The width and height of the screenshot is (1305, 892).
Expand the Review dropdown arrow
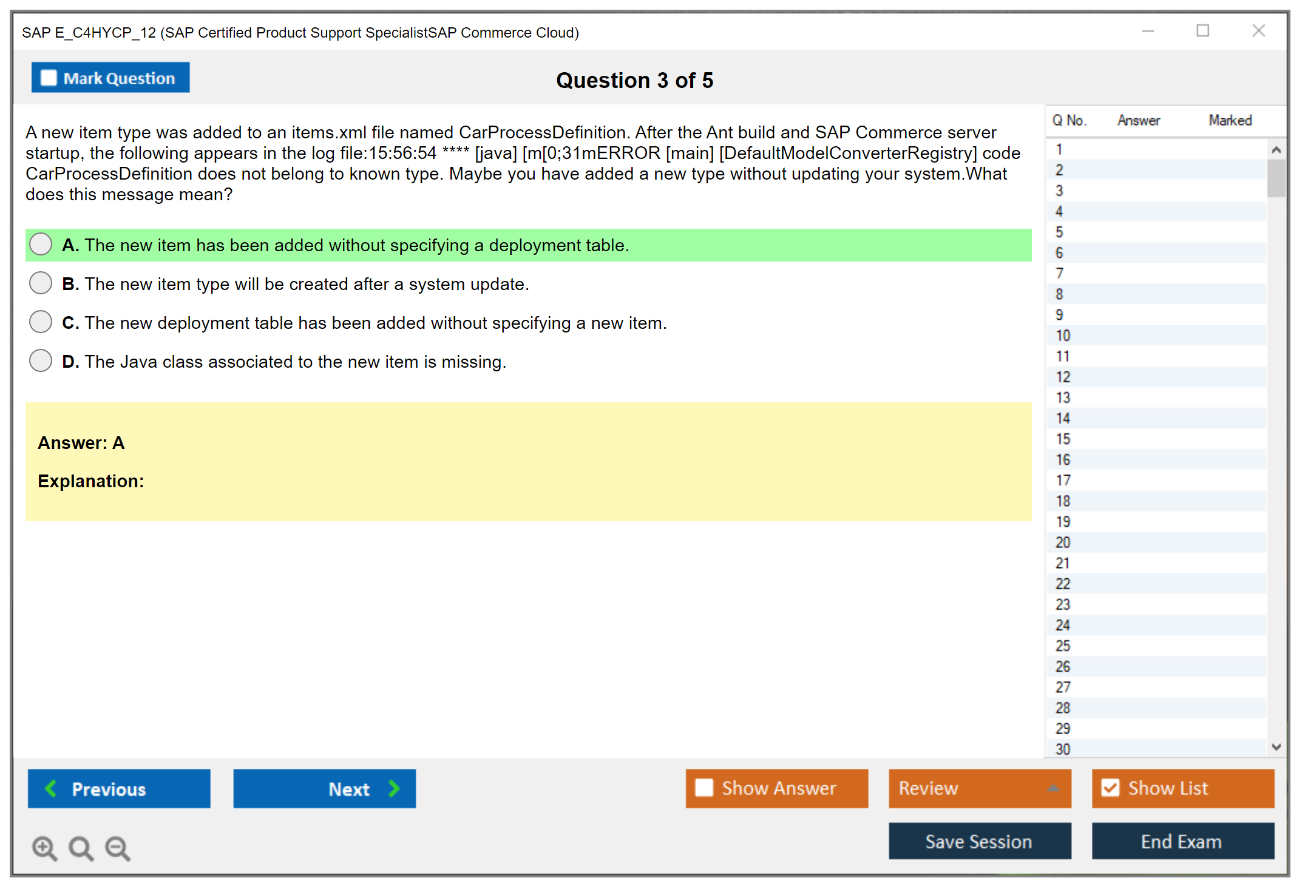click(1054, 788)
